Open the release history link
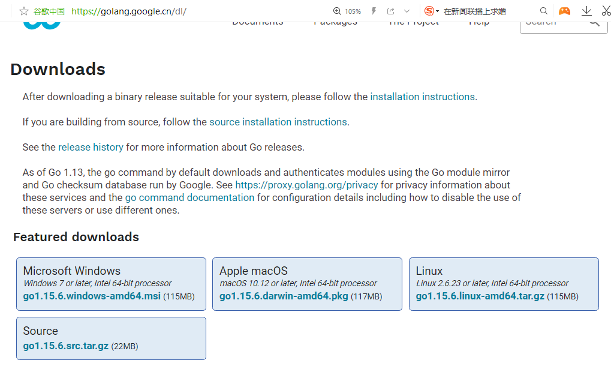Screen dimensions: 611x372 tap(91, 148)
